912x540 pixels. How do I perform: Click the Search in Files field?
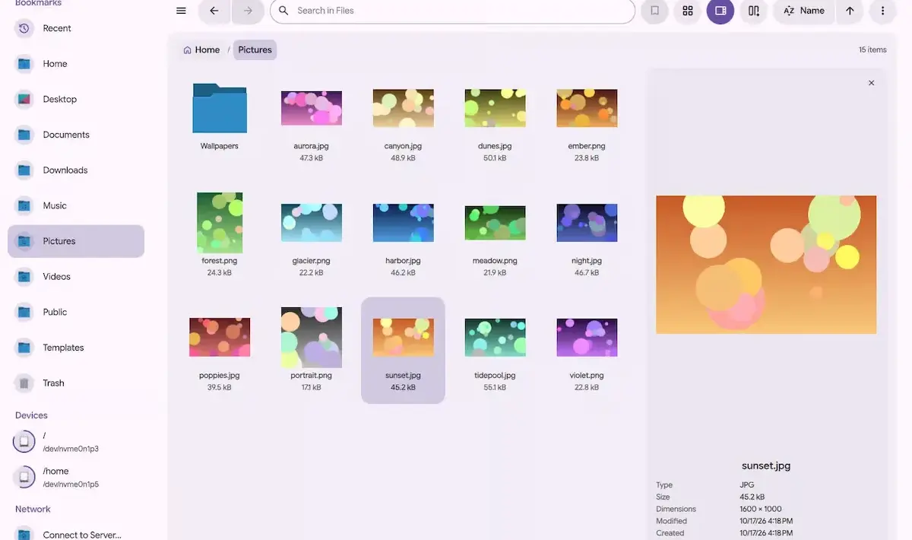(x=452, y=11)
